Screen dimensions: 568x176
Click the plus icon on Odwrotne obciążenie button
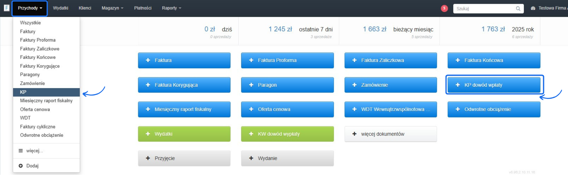(458, 109)
